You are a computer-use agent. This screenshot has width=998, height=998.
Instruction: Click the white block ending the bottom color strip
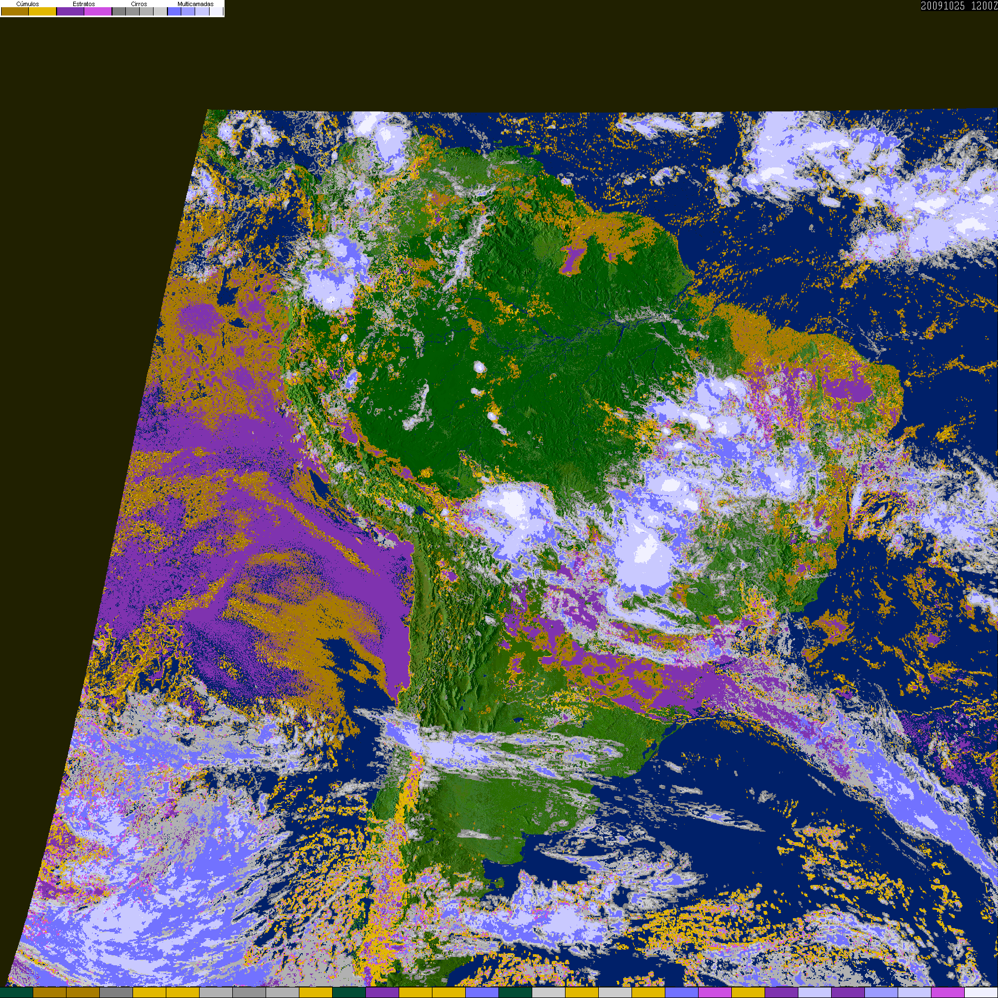(981, 992)
